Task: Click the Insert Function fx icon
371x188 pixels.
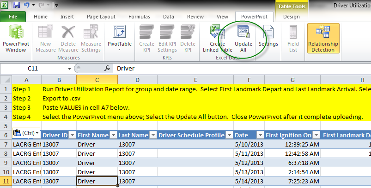Action: point(107,68)
